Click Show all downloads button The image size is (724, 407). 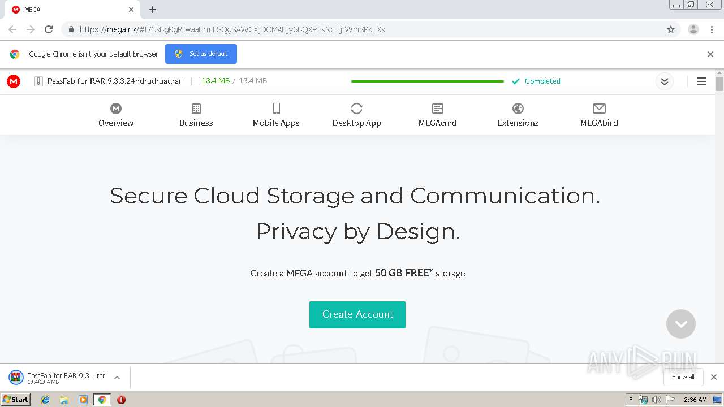(x=683, y=377)
